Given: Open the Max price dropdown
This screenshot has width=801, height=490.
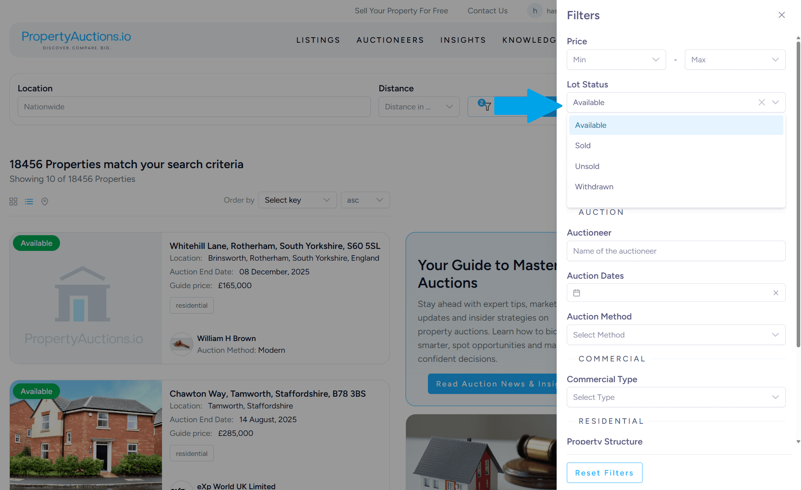Looking at the screenshot, I should [x=735, y=60].
